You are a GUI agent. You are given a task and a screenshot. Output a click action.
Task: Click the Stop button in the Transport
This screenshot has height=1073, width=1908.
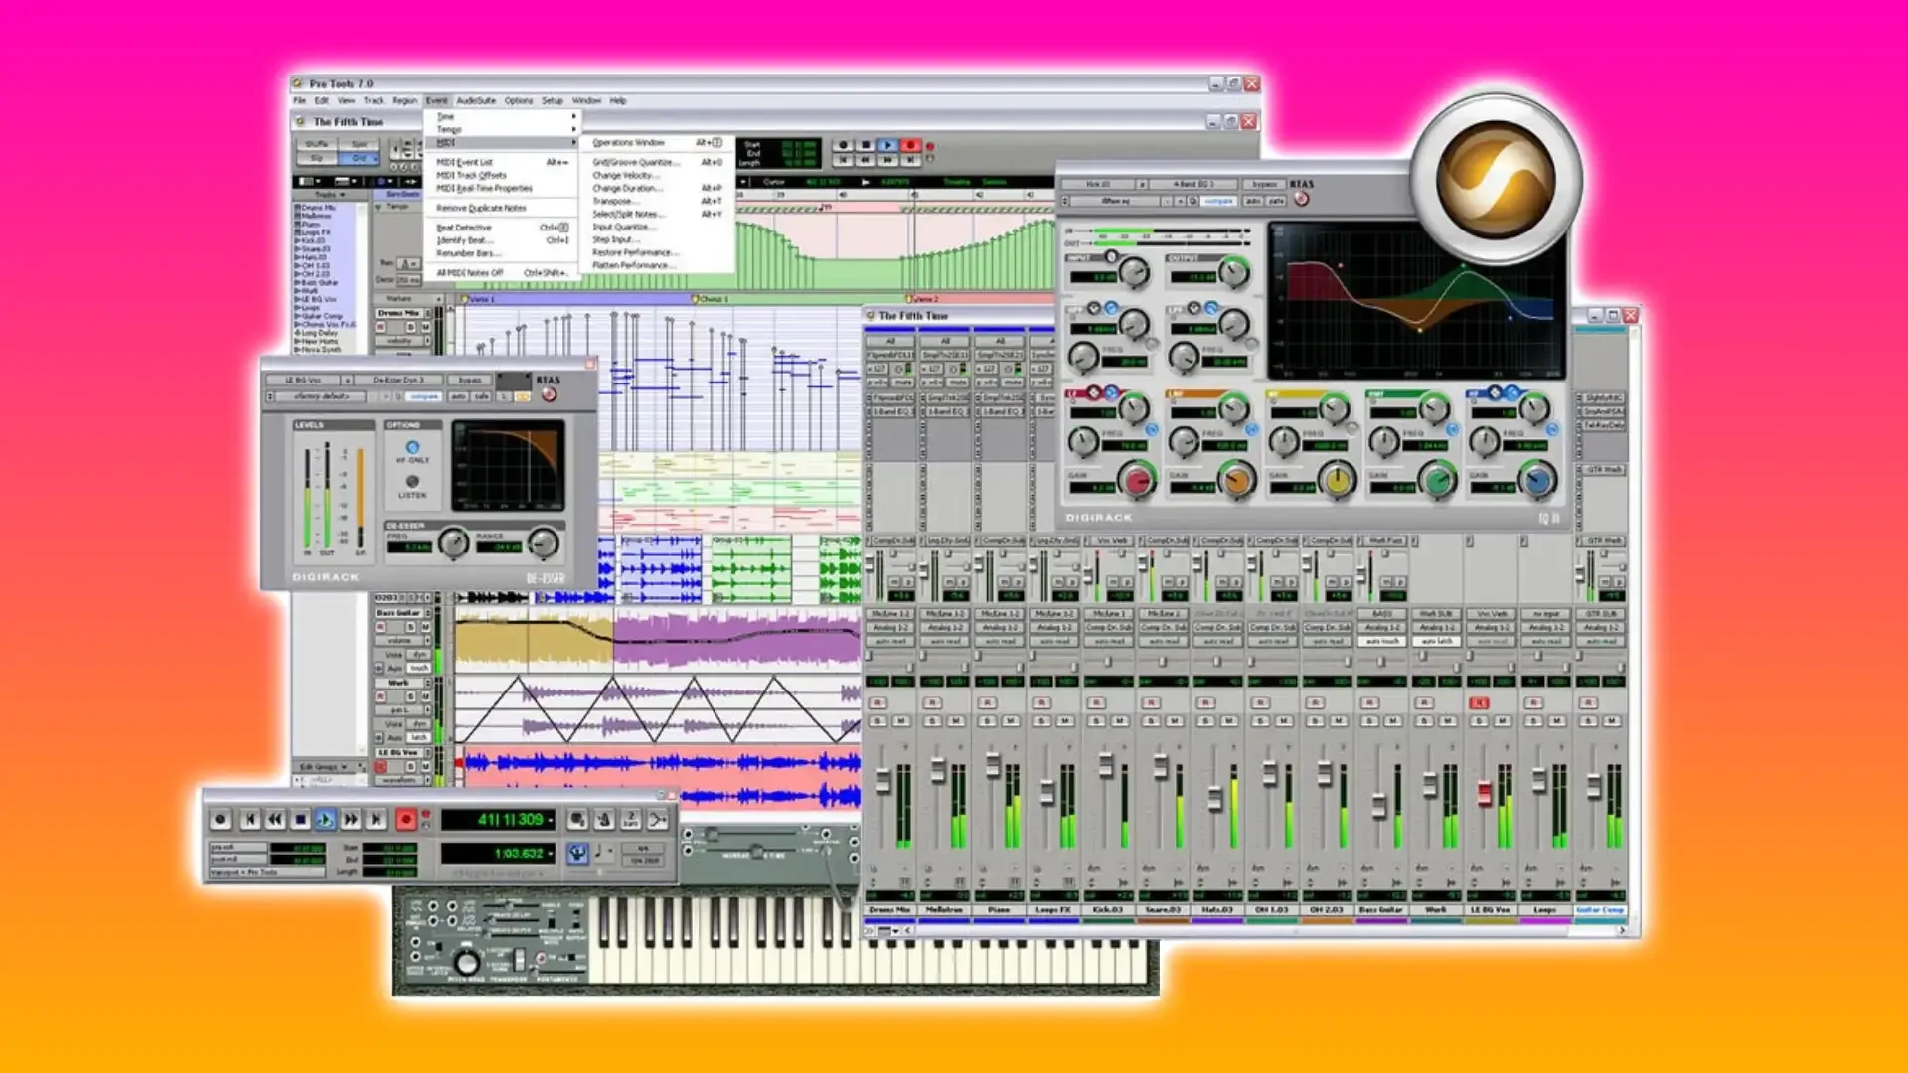[x=301, y=820]
